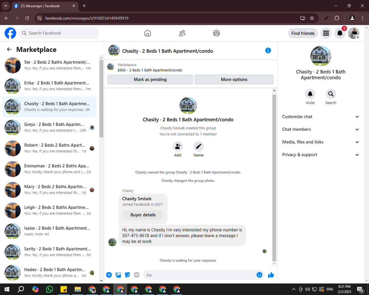369x295 pixels.
Task: Choose a GIF in the composer
Action: pos(137,275)
